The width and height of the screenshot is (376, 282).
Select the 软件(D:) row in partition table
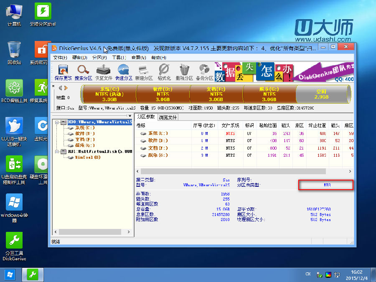coord(244,140)
